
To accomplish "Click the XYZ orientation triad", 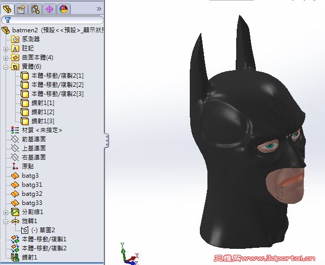I will click(129, 254).
